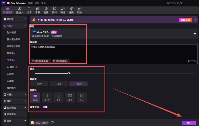Image resolution: width=199 pixels, height=126 pixels.
Task: Open the 素材 assets tool
Action: (x=55, y=11)
